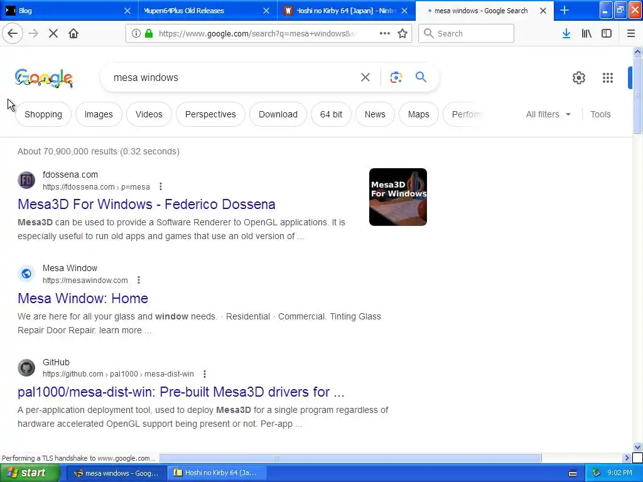
Task: Open options dots for fdossena.com result
Action: [x=161, y=186]
